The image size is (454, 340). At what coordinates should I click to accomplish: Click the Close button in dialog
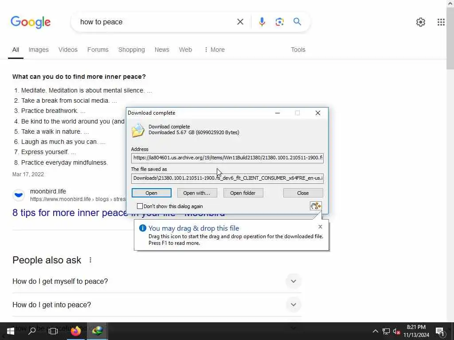pyautogui.click(x=303, y=193)
